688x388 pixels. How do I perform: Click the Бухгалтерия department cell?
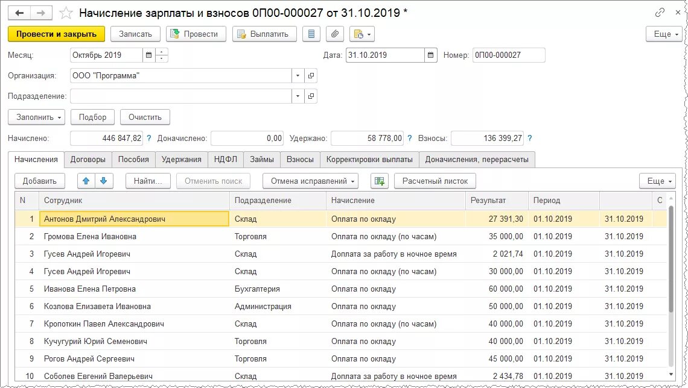tap(278, 289)
